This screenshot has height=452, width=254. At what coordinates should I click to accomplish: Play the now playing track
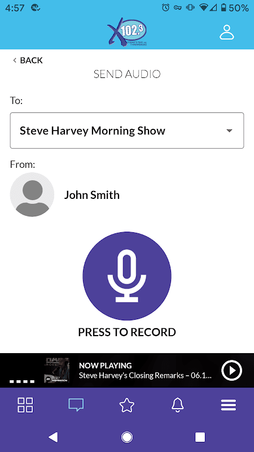point(231,371)
